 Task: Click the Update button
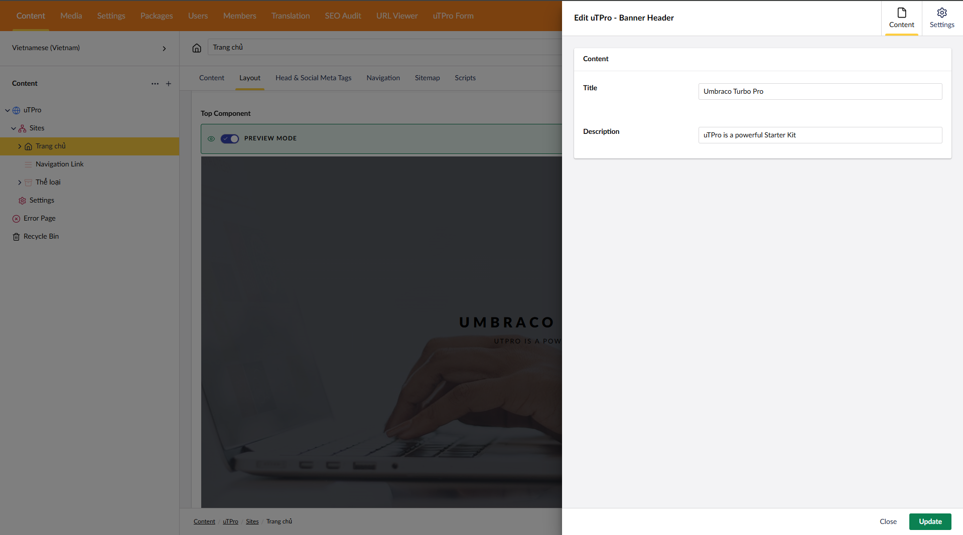930,522
